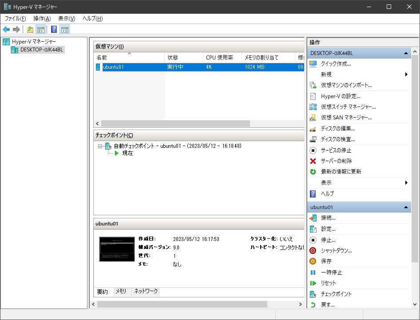Click the 戻す revert icon
This screenshot has height=320, width=420.
(313, 305)
